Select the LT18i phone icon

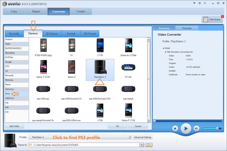pyautogui.click(x=100, y=45)
